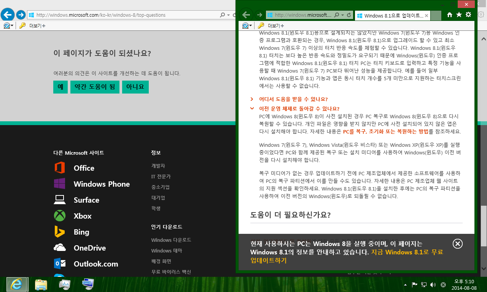The height and width of the screenshot is (292, 487).
Task: Open the key icon in background toolbar
Action: pos(22,25)
